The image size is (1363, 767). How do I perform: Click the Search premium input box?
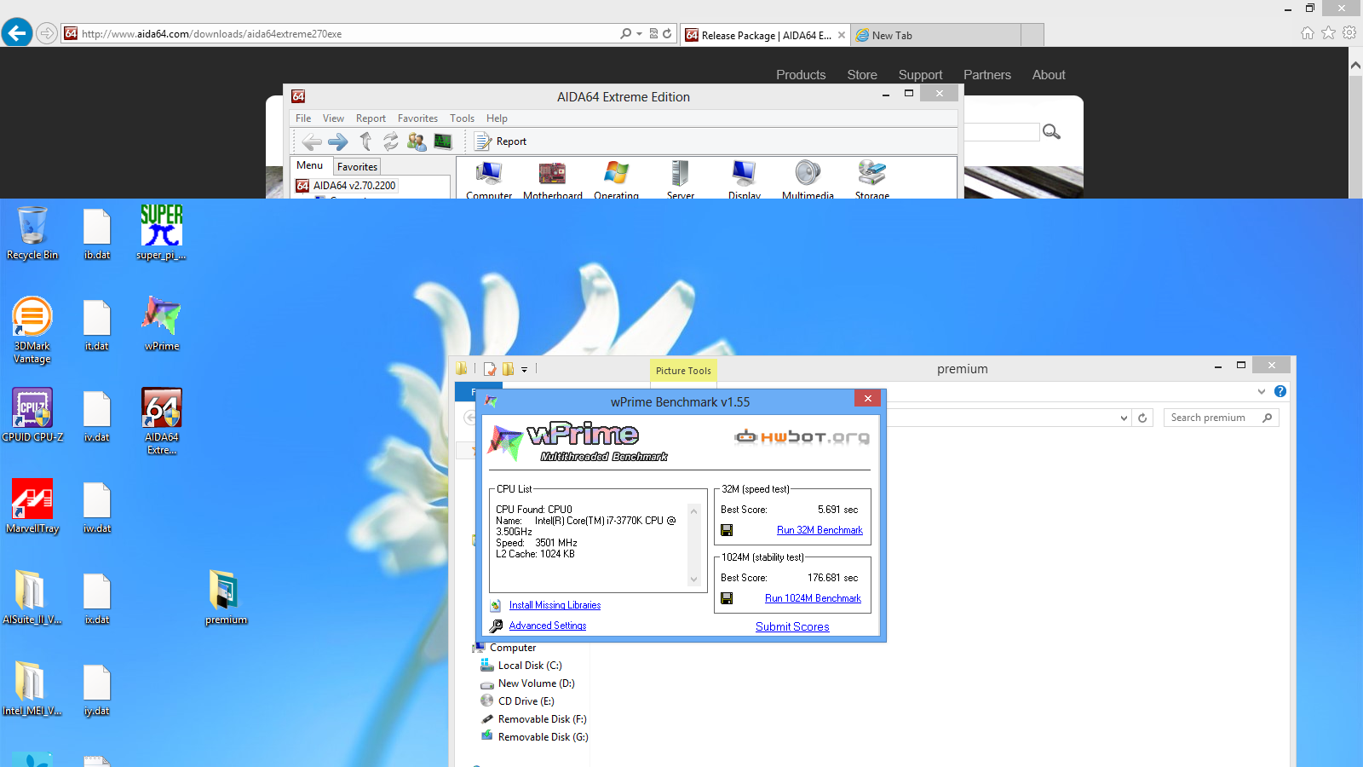(1221, 418)
